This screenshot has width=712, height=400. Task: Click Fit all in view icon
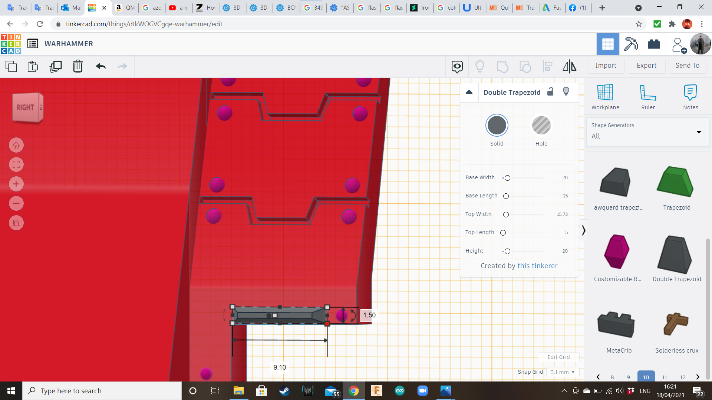(16, 164)
